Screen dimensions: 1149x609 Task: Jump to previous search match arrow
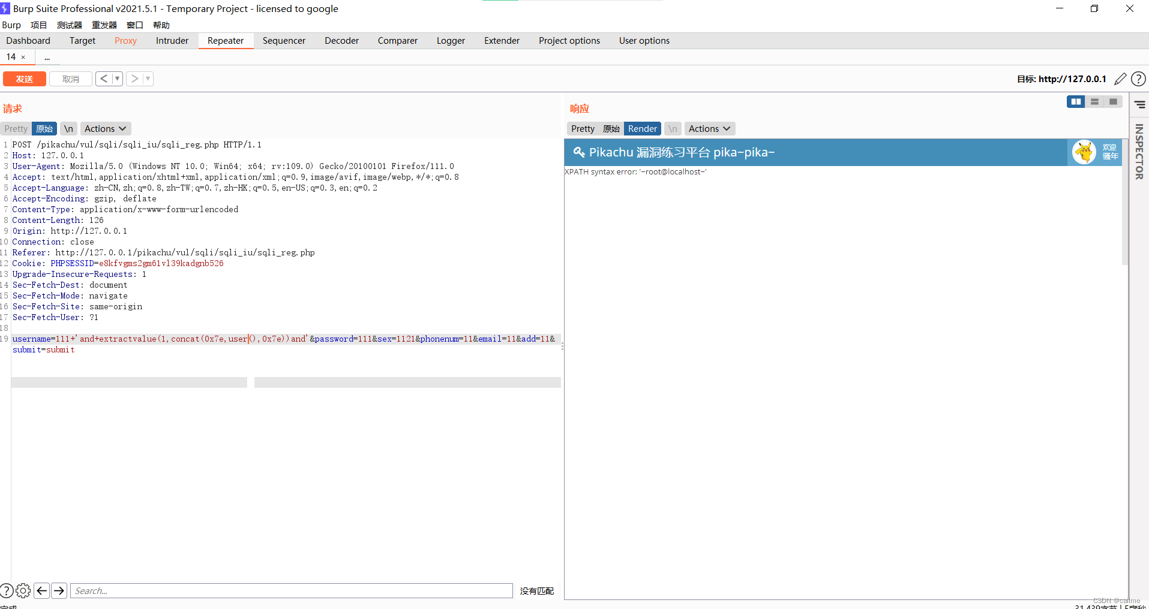tap(41, 590)
